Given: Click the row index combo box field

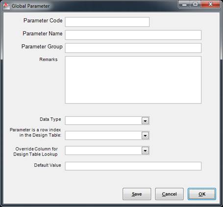Looking at the screenshot, I should click(103, 135).
